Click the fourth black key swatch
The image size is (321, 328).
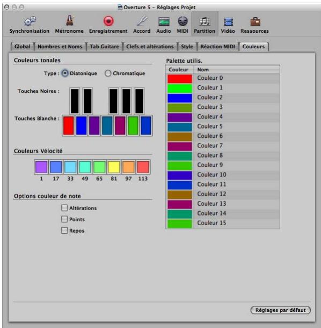point(126,101)
